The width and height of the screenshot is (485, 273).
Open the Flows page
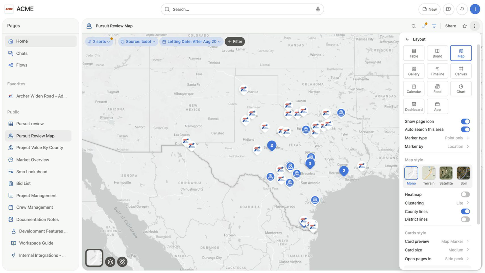tap(41, 65)
